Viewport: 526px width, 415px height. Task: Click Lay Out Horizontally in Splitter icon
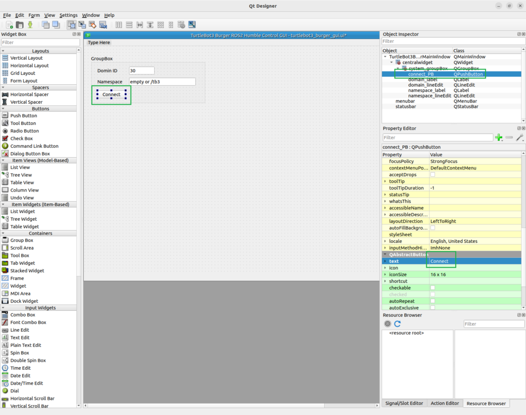click(140, 25)
